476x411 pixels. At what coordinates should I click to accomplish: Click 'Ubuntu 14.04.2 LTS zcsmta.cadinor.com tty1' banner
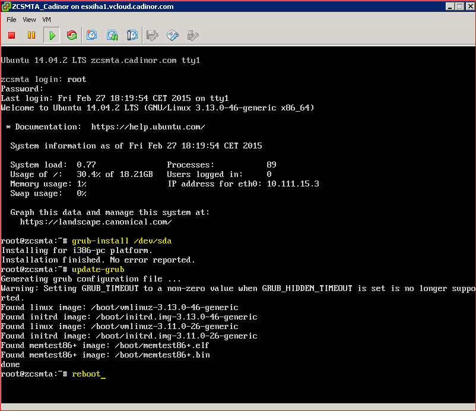point(100,60)
